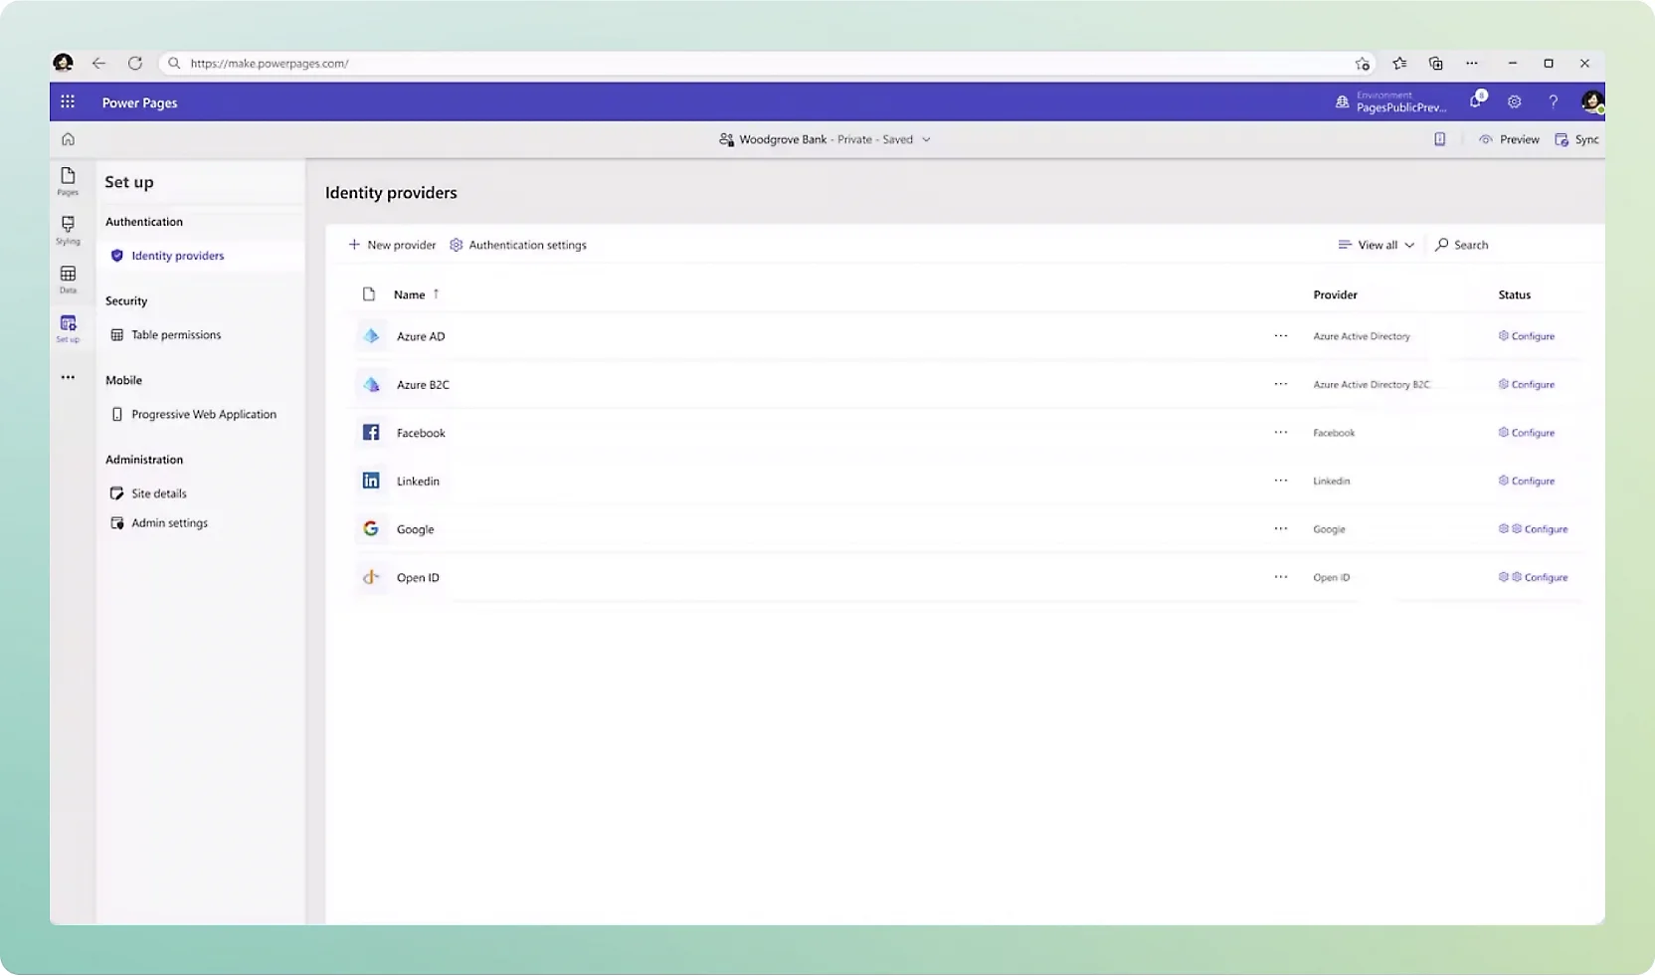
Task: Configure the Facebook provider
Action: pos(1527,433)
